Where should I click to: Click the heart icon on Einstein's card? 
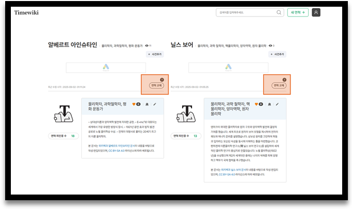(135, 104)
